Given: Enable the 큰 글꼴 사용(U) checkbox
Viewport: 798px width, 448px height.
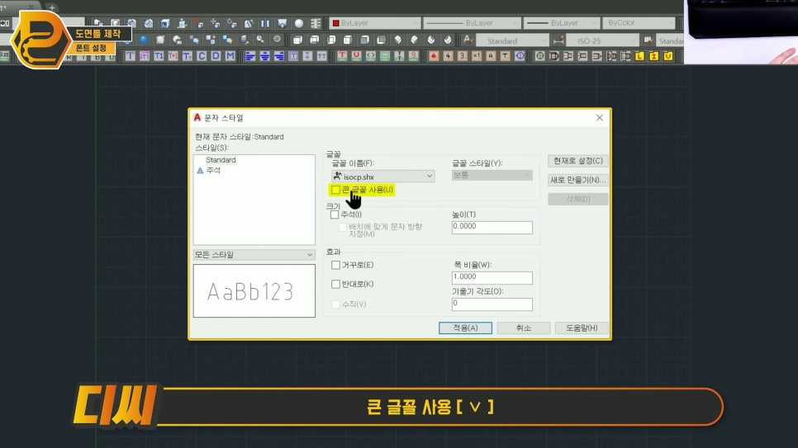Looking at the screenshot, I should point(336,190).
